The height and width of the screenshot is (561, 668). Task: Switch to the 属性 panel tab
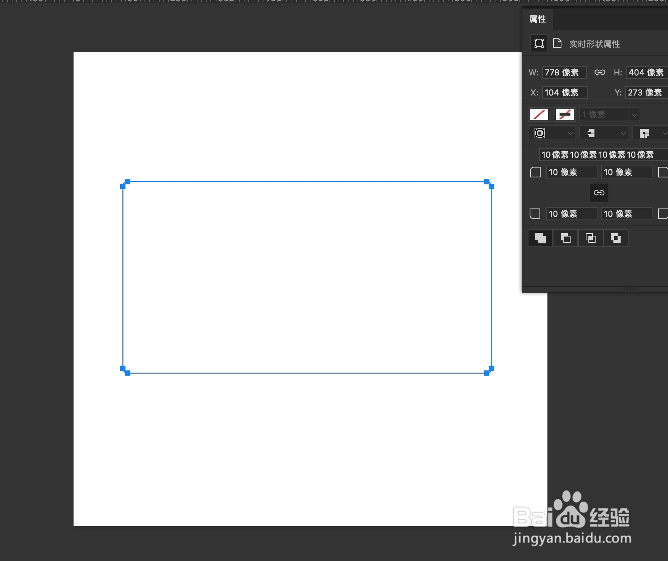[538, 19]
